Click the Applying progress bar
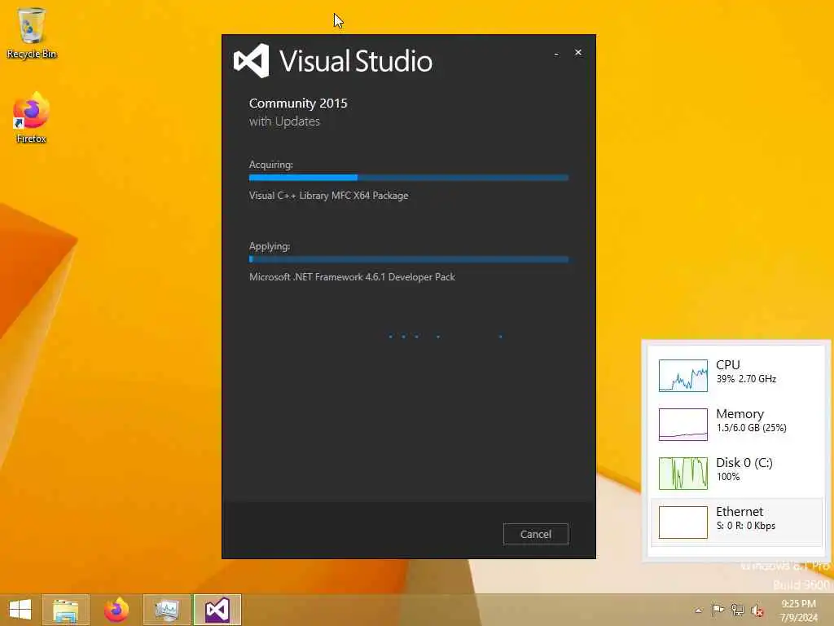This screenshot has height=626, width=834. click(x=409, y=259)
